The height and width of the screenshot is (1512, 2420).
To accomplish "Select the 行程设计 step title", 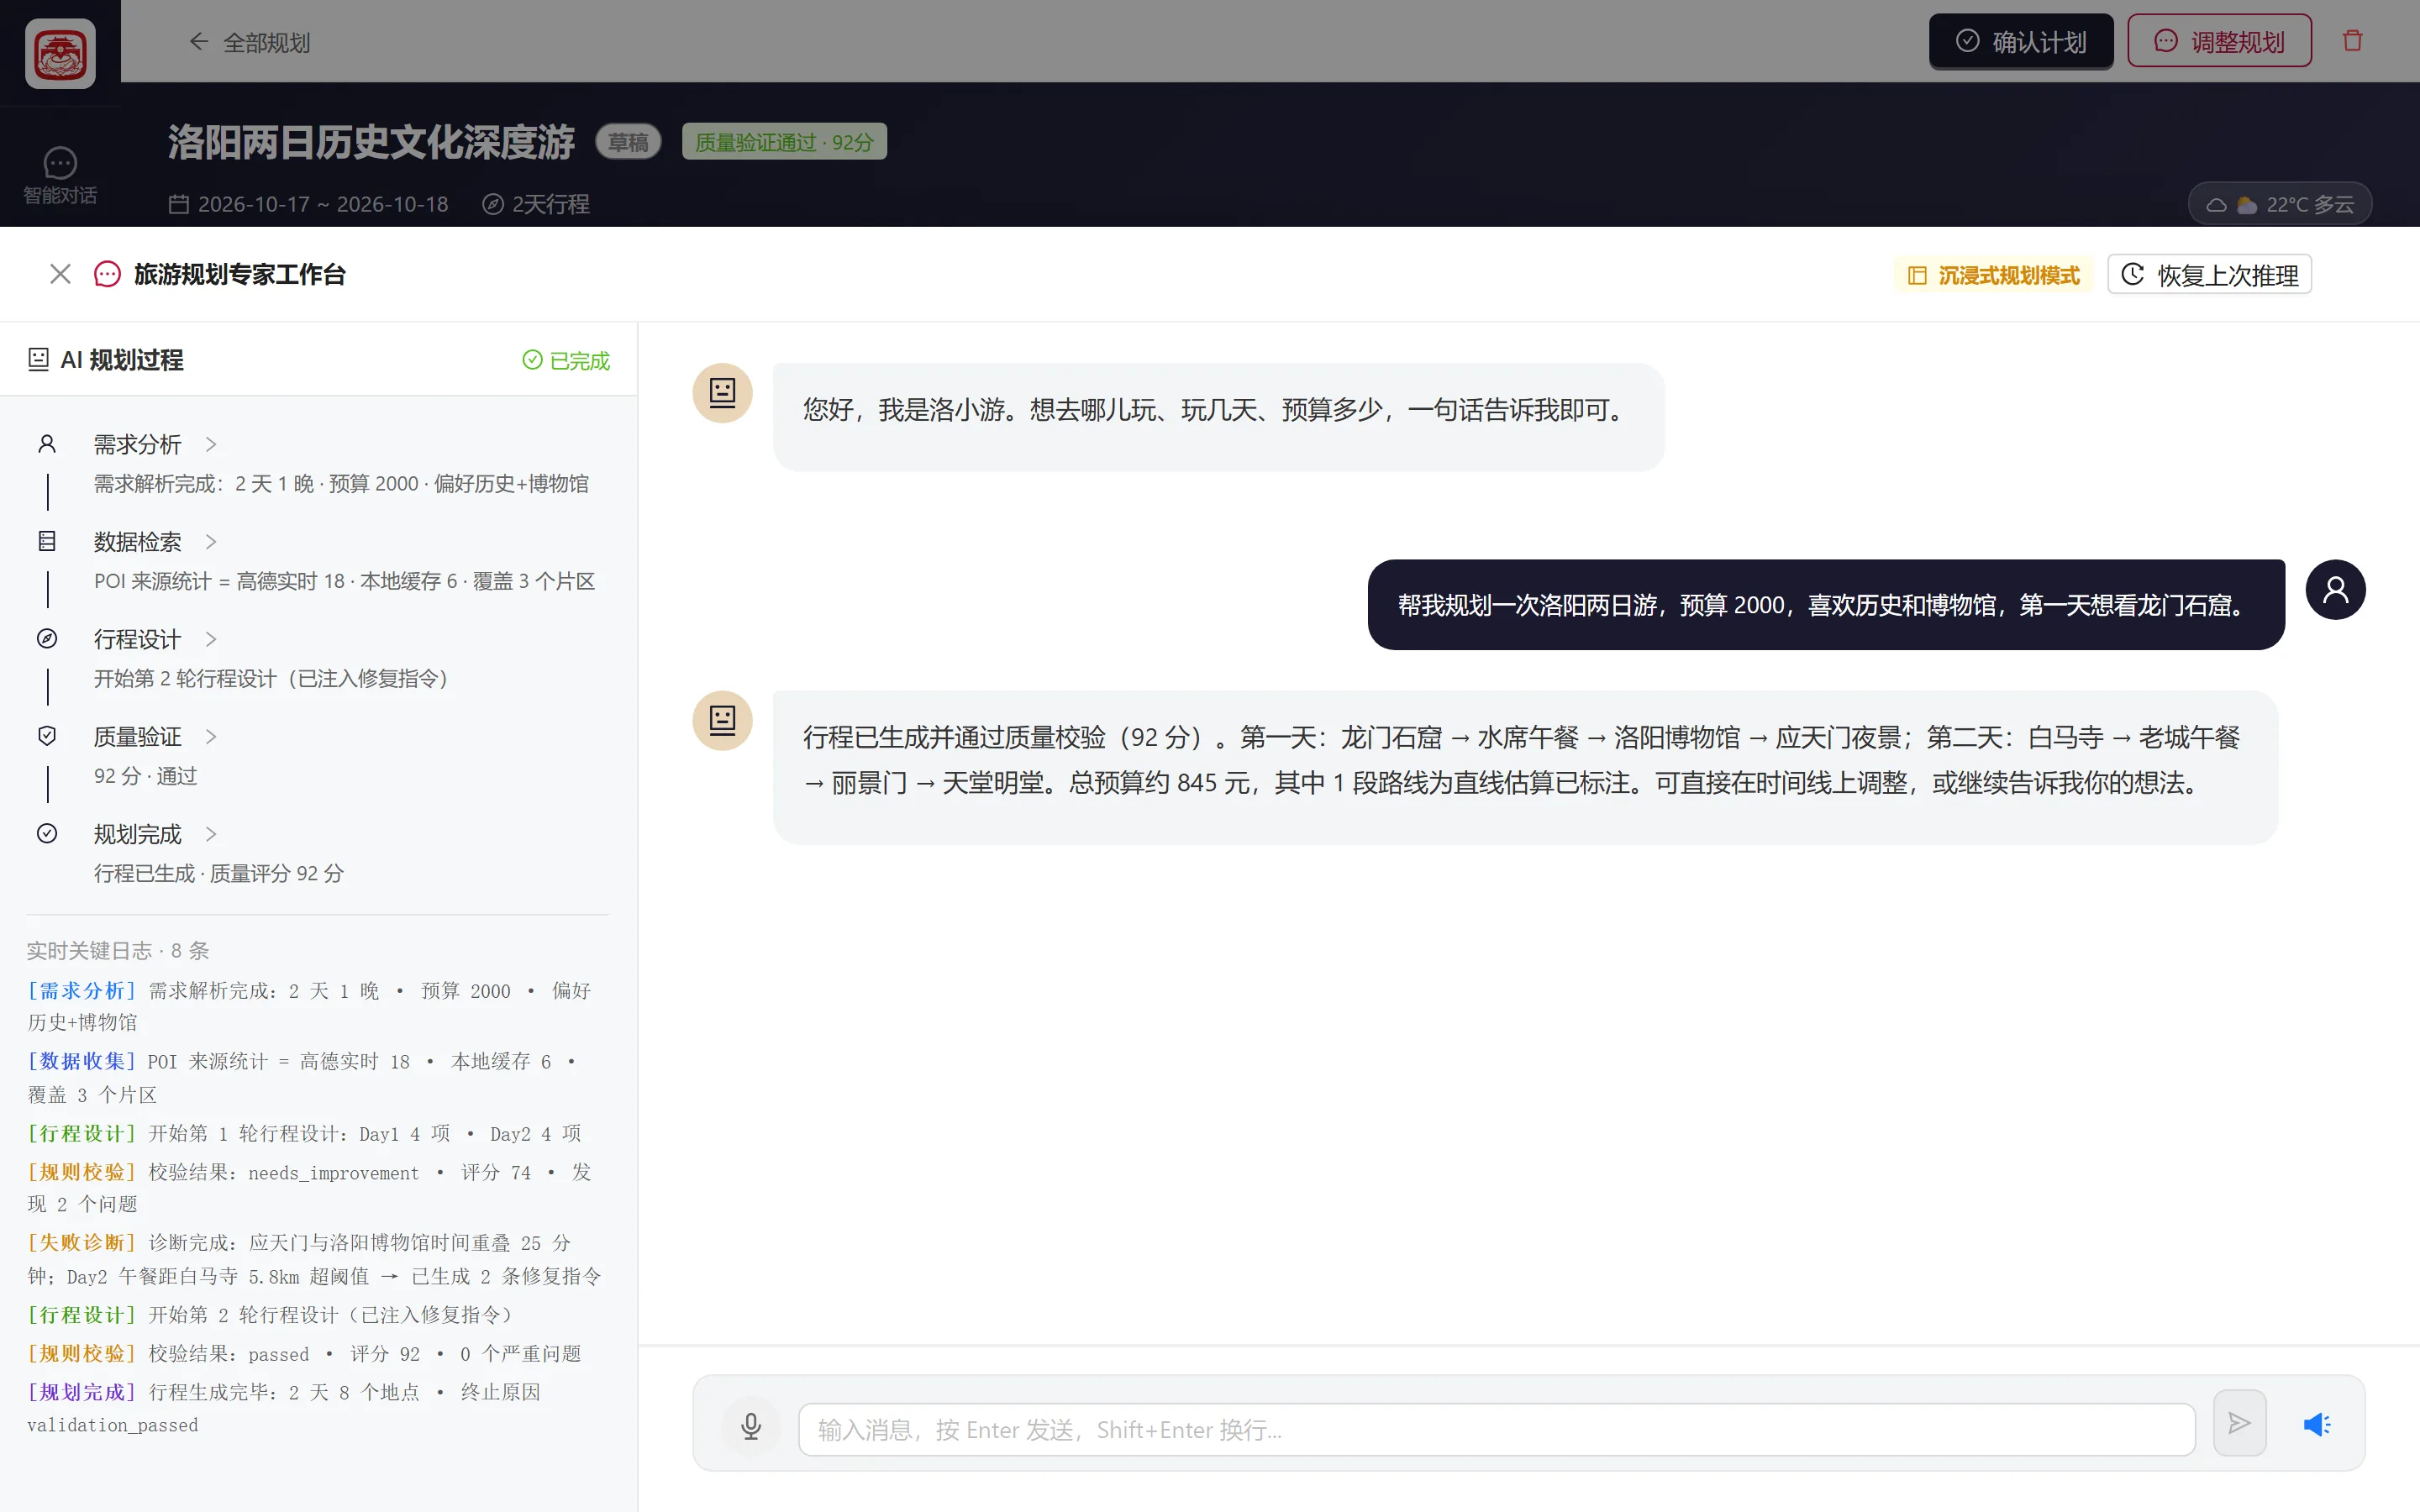I will 137,639.
